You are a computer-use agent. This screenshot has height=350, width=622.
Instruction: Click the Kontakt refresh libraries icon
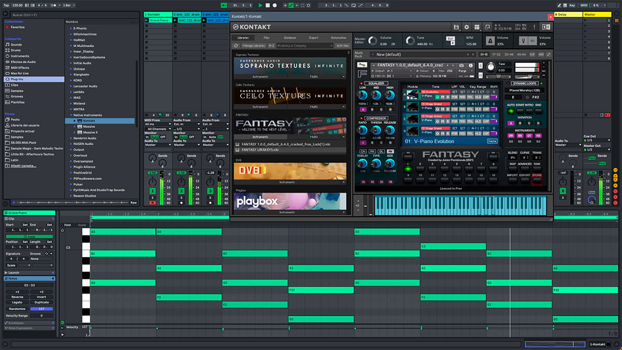click(x=235, y=46)
